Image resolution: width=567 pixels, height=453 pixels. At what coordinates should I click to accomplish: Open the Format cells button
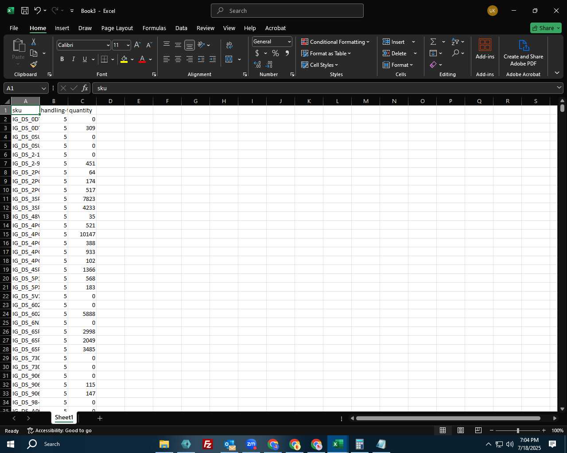pyautogui.click(x=398, y=65)
